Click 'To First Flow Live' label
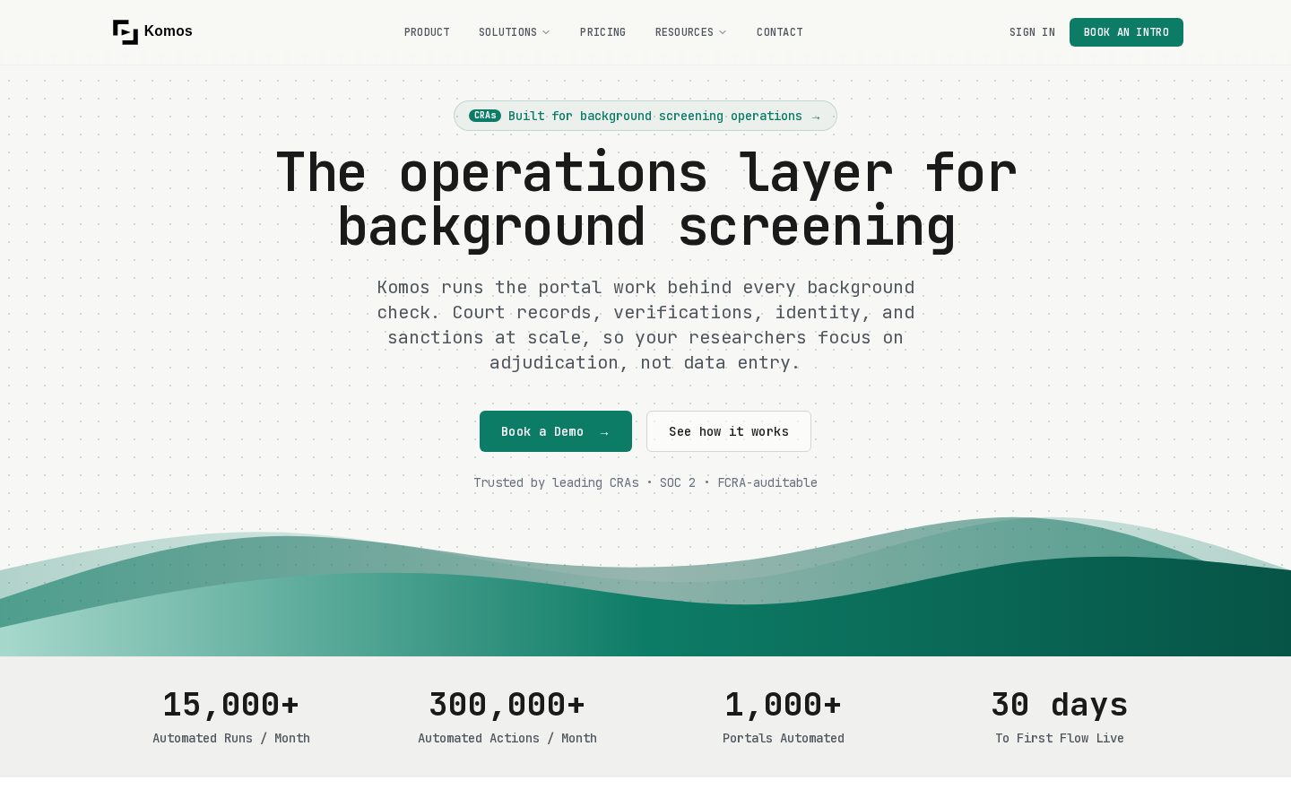1291x807 pixels. (1060, 738)
